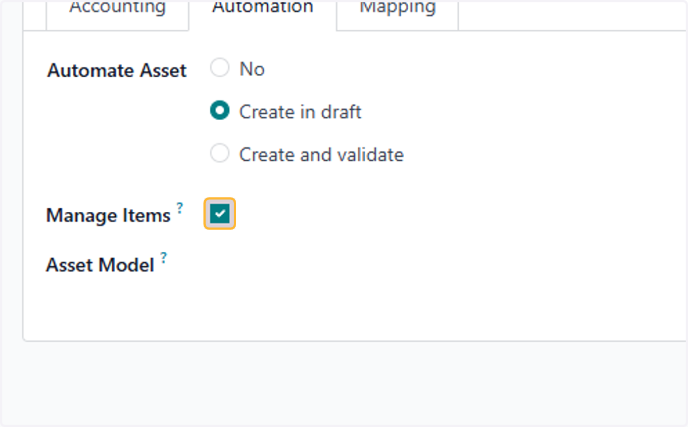The height and width of the screenshot is (427, 688).
Task: Select "Create and validate" radio option
Action: point(220,153)
